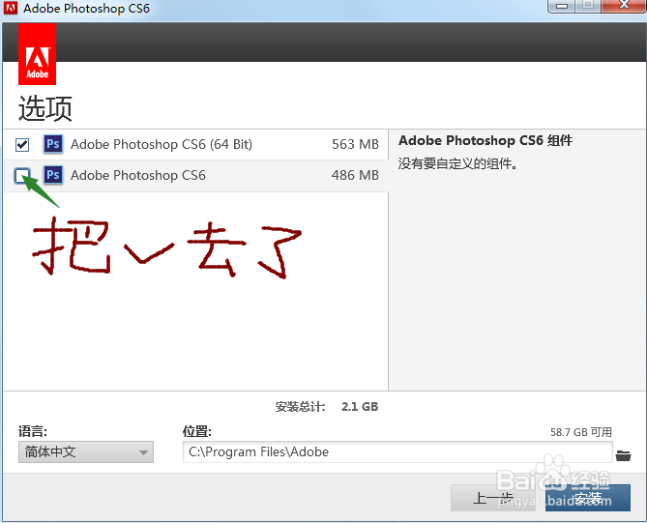Click the C:\Program Files\Adobe location field
Image resolution: width=647 pixels, height=523 pixels.
click(x=397, y=452)
